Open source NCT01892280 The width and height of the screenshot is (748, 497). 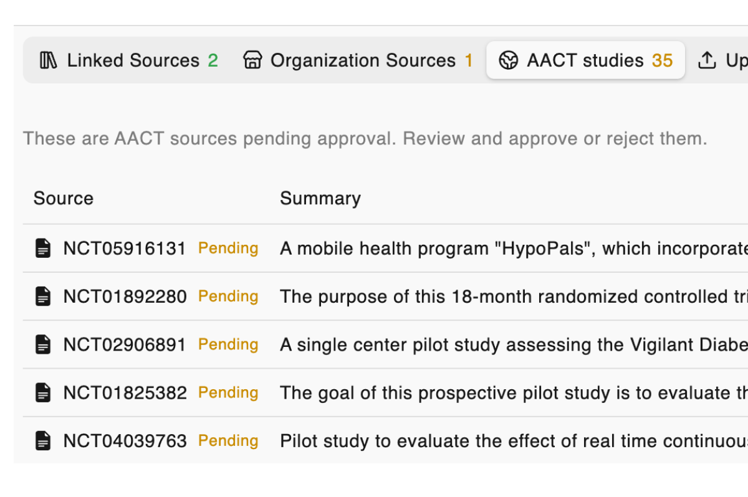125,296
